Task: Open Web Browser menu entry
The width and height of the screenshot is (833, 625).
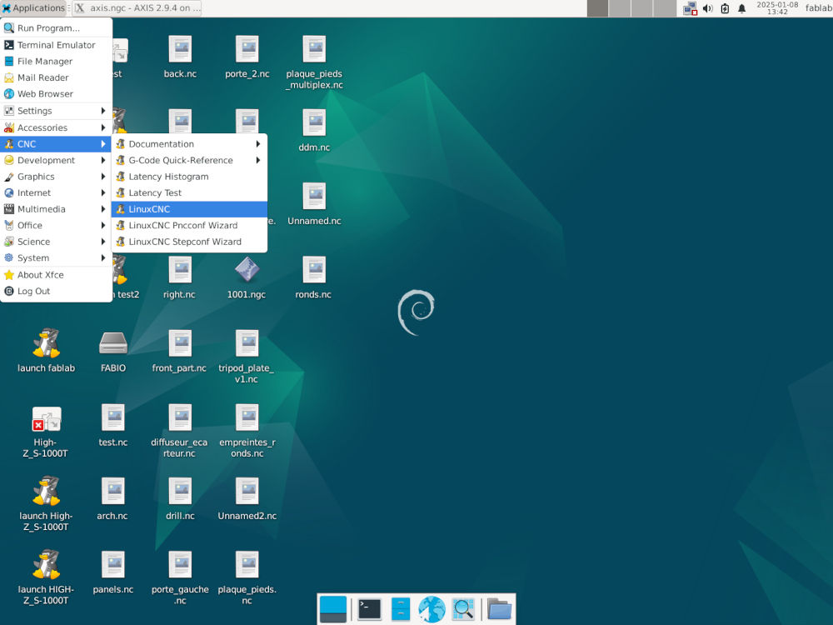Action: point(56,94)
